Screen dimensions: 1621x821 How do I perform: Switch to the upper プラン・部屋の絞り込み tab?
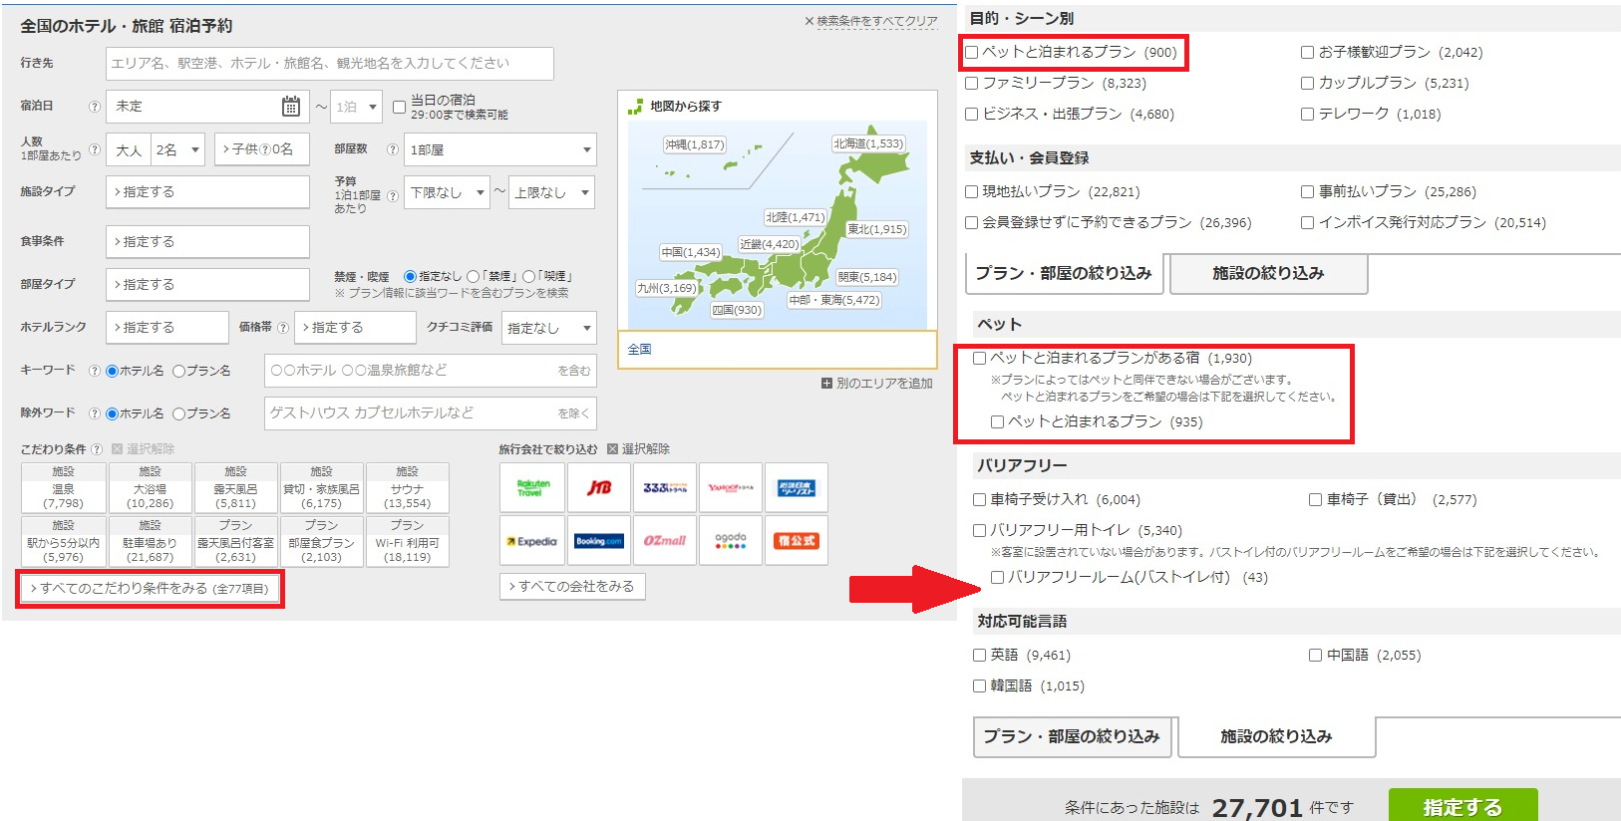click(1064, 274)
